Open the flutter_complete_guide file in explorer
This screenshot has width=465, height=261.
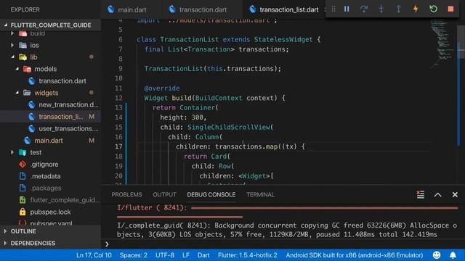pyautogui.click(x=65, y=200)
